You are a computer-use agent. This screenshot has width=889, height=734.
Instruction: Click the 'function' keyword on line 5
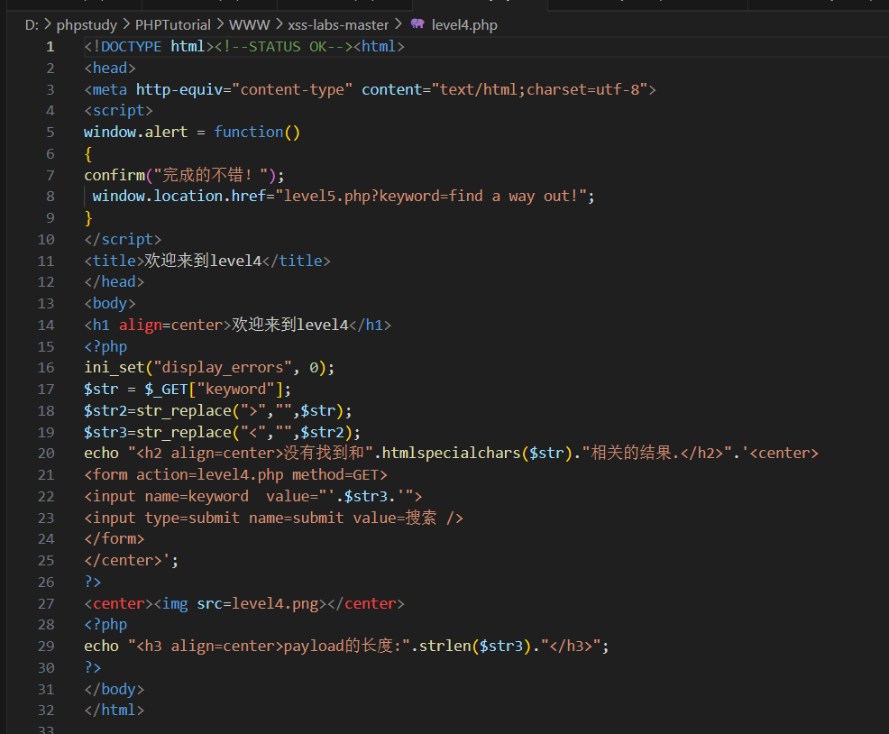[248, 133]
